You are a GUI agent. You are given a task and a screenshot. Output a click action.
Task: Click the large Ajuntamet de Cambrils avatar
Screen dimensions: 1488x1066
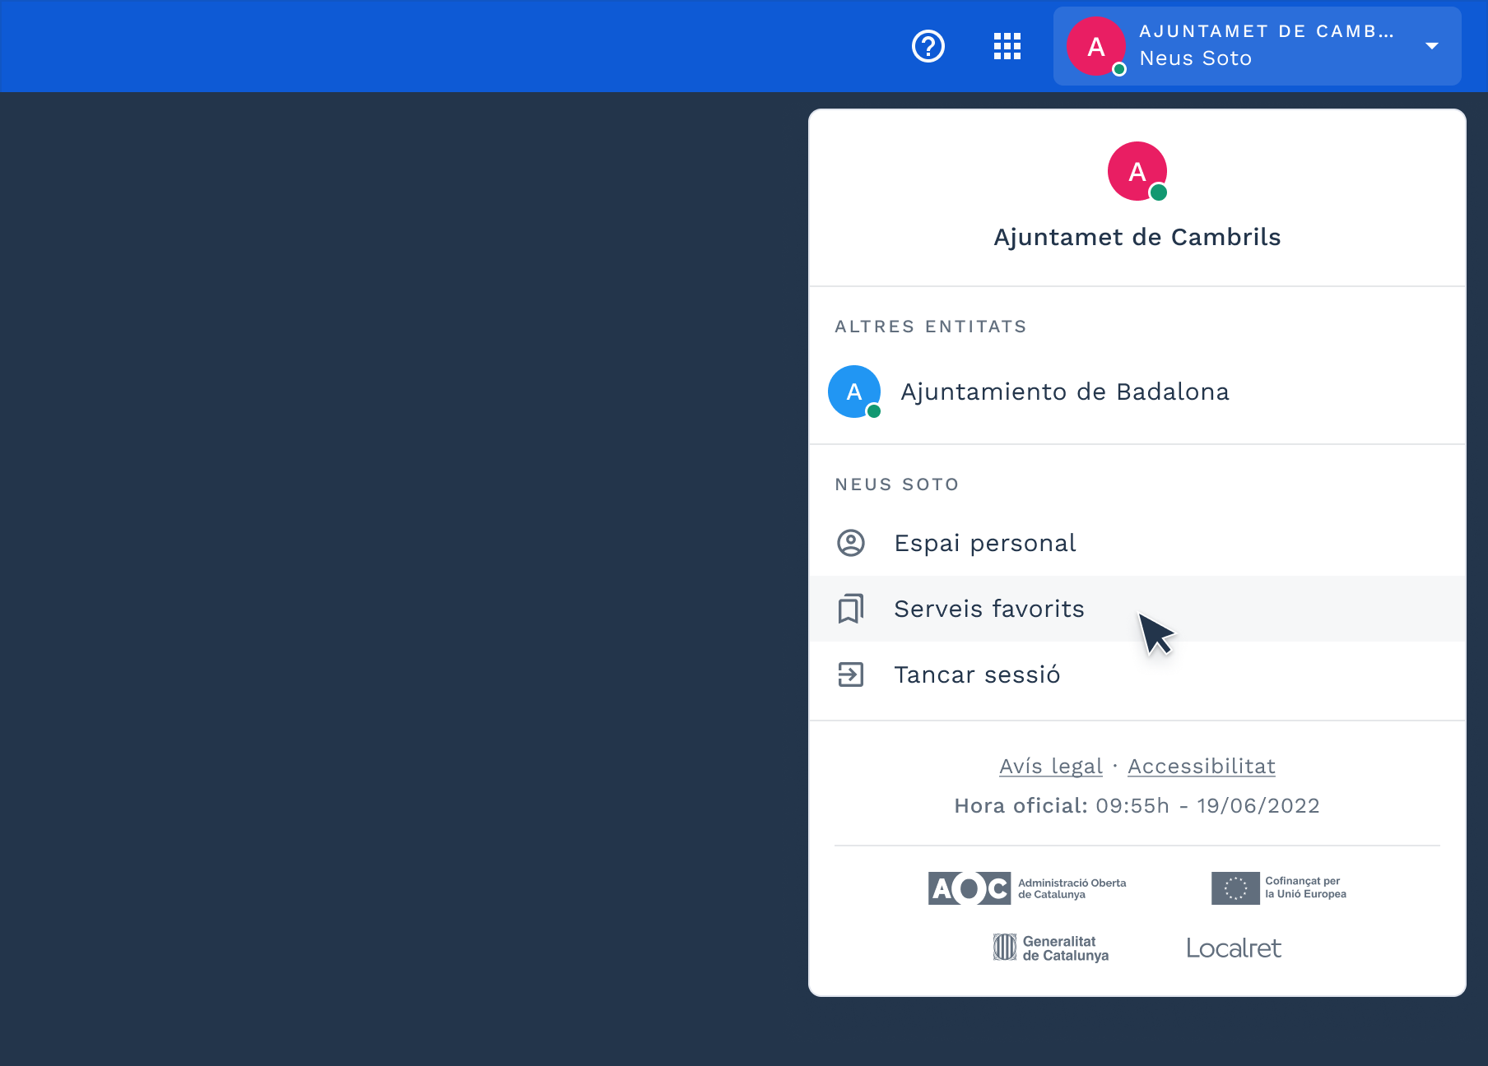[1137, 171]
